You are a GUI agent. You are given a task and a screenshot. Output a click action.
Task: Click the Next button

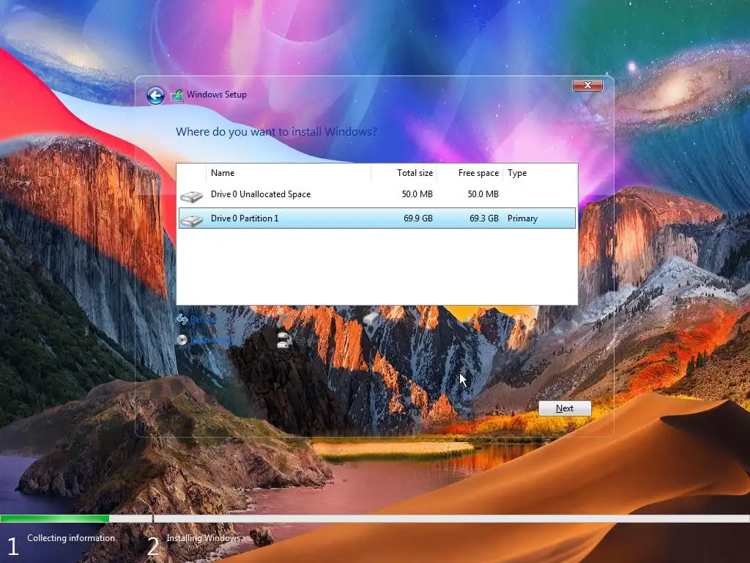point(565,408)
